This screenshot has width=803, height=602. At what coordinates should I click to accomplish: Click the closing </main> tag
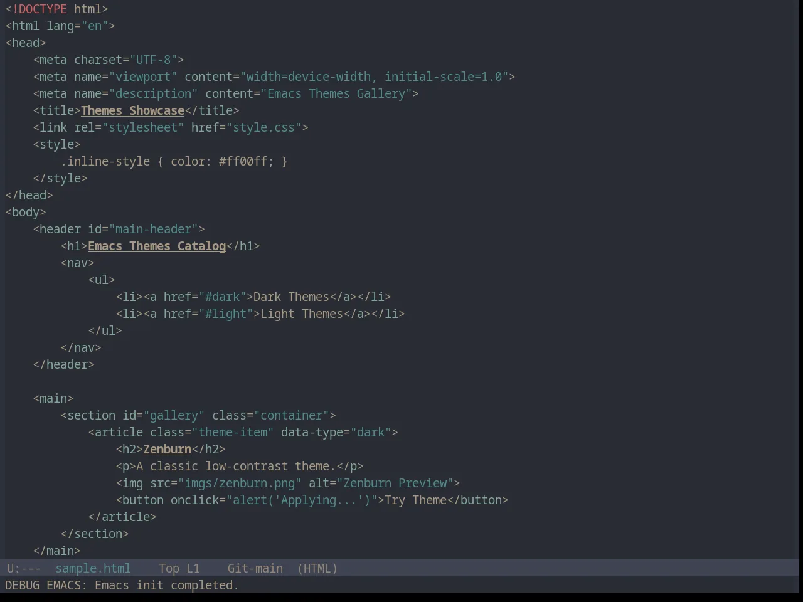pyautogui.click(x=56, y=551)
